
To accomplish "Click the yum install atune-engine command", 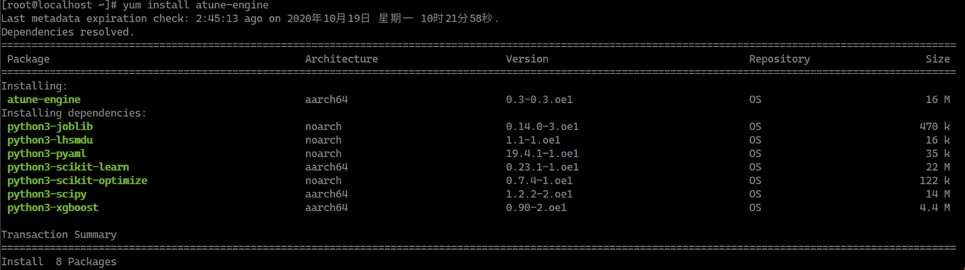I will click(195, 5).
